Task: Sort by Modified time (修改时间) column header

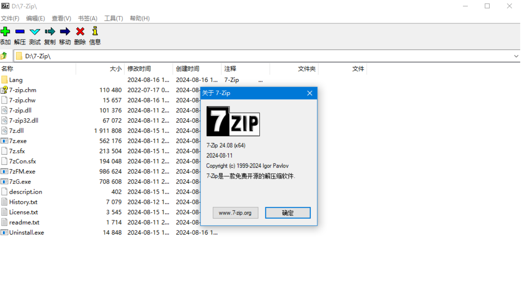Action: tap(149, 69)
